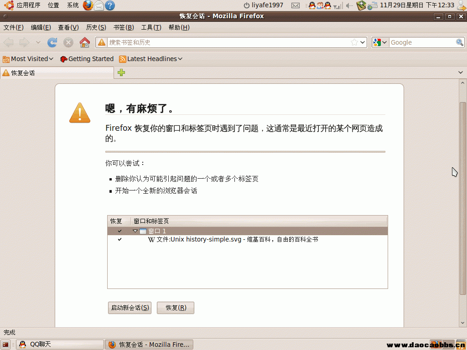The height and width of the screenshot is (350, 467).
Task: Click the Google search magnifier icon
Action: click(x=460, y=42)
